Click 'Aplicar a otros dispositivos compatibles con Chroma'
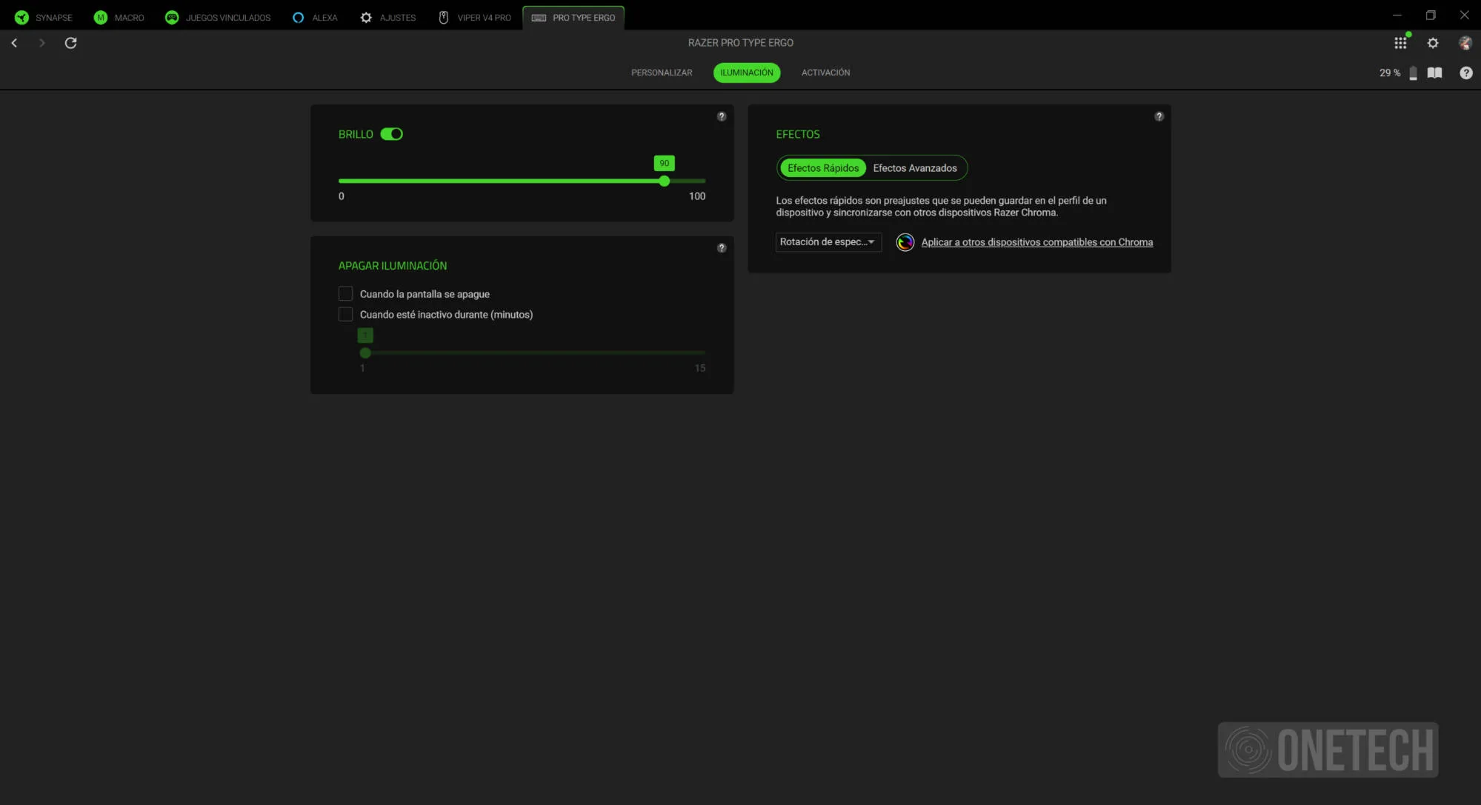The image size is (1481, 805). point(1036,242)
